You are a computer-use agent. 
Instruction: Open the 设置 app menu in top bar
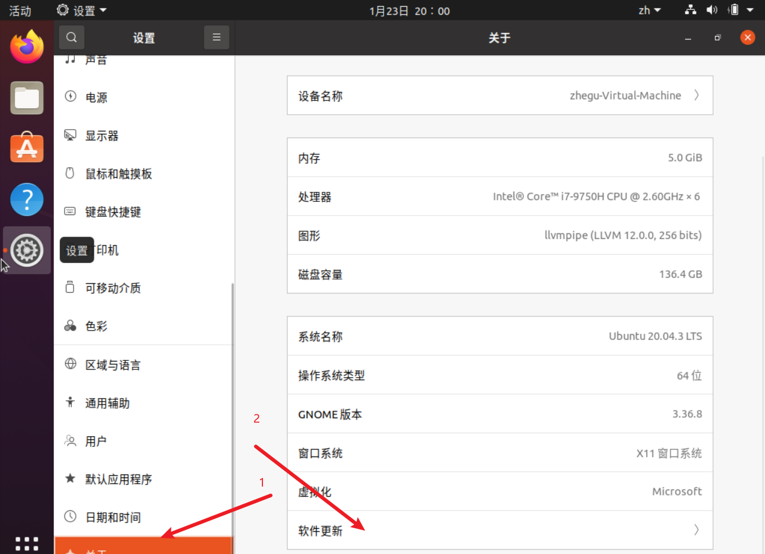[82, 10]
